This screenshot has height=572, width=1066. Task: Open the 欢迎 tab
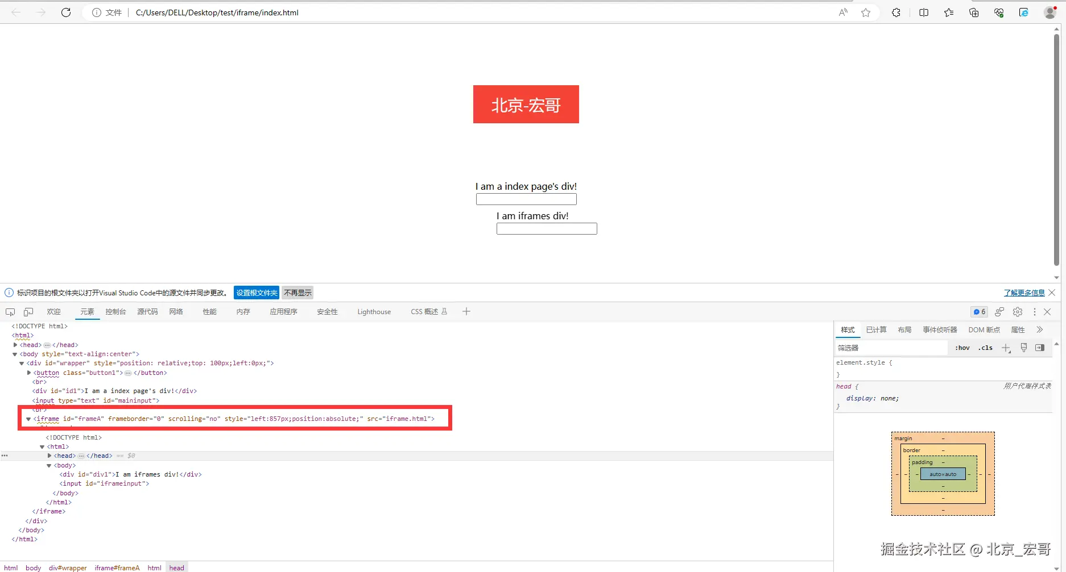[54, 312]
